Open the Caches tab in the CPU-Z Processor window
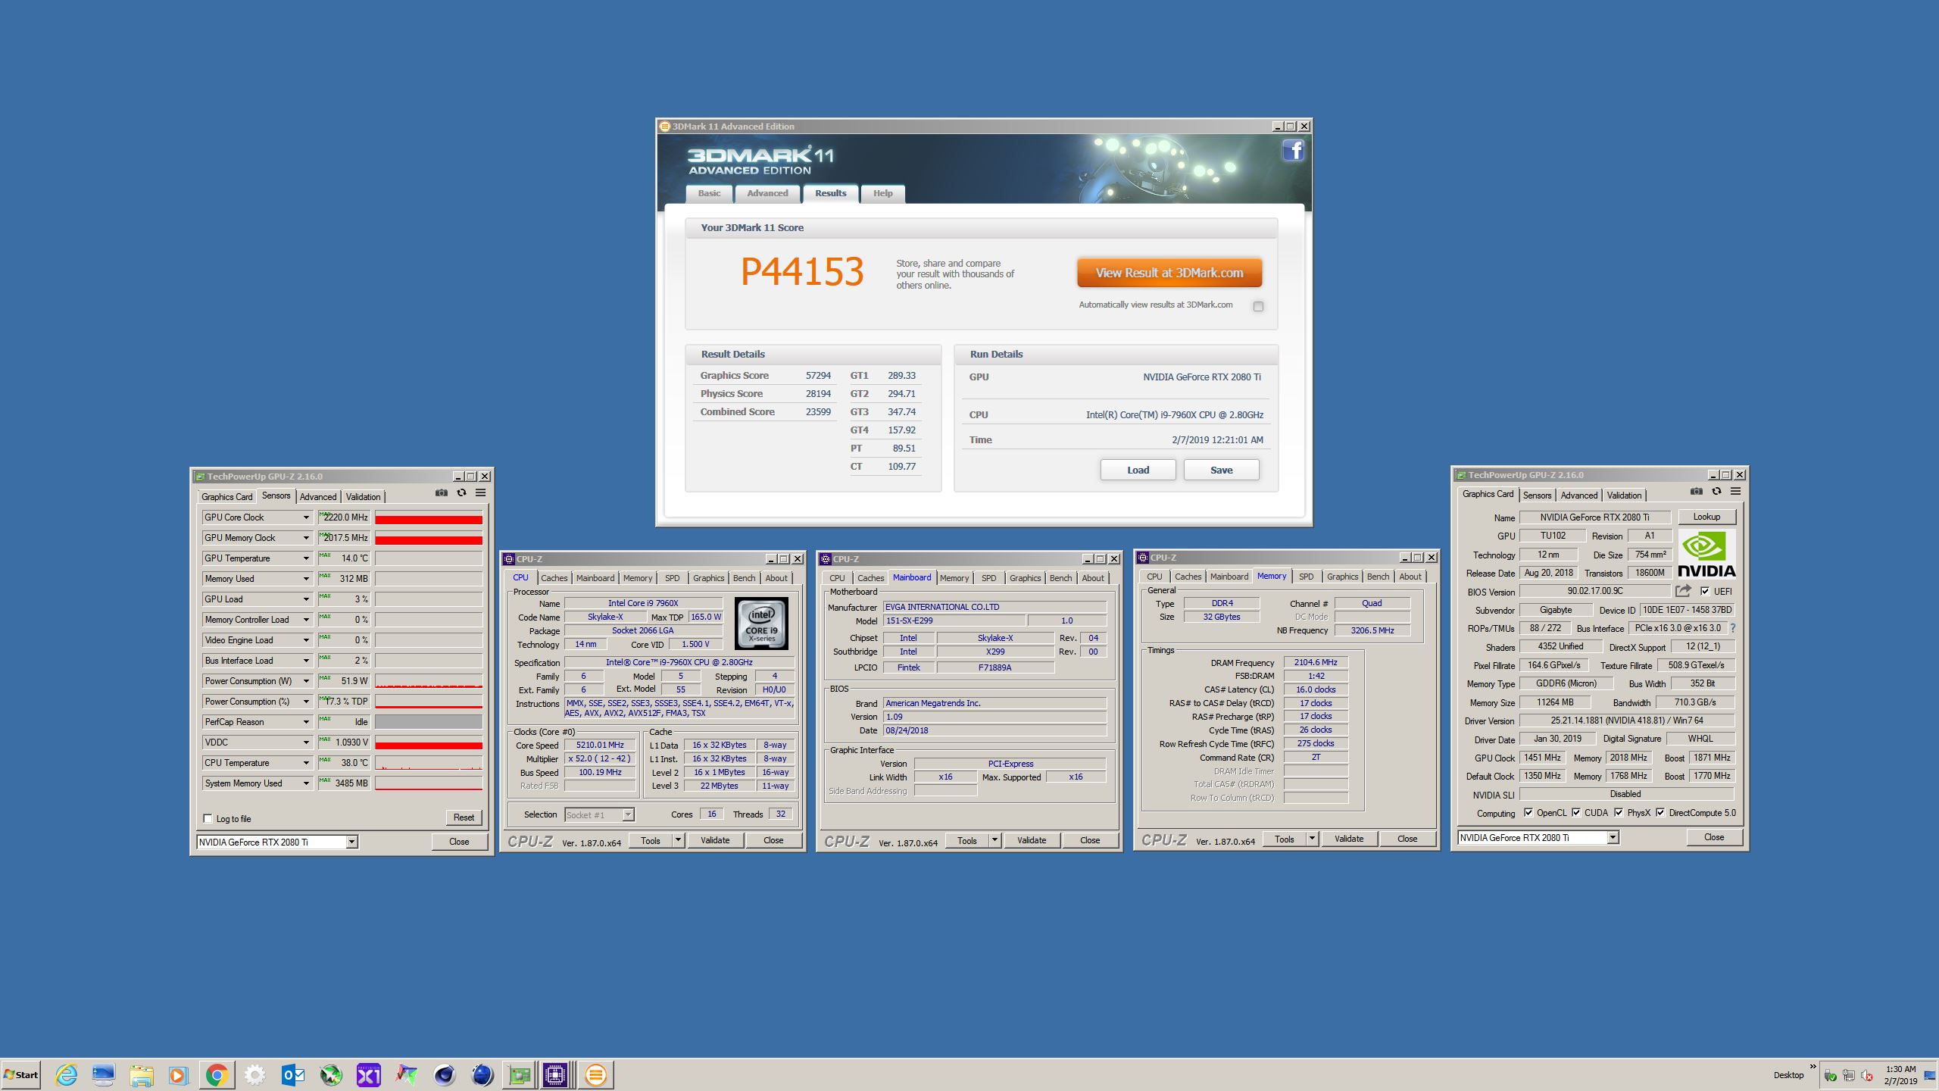Image resolution: width=1939 pixels, height=1091 pixels. point(554,578)
